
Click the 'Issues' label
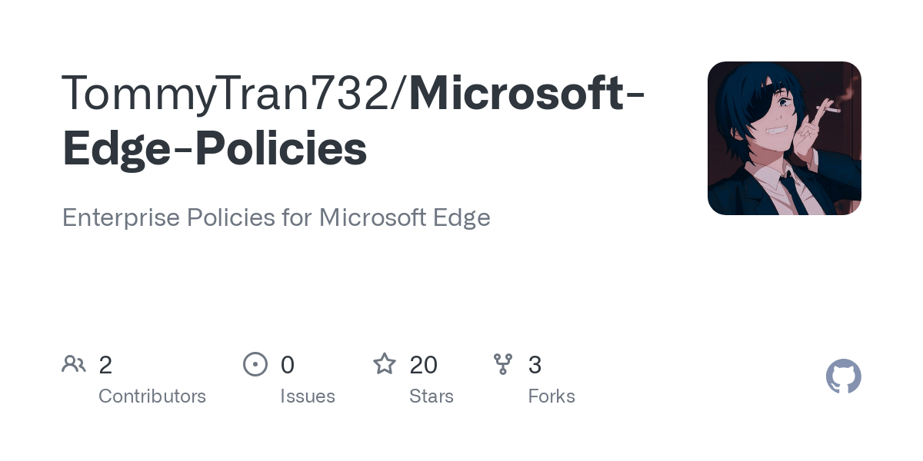(x=308, y=396)
